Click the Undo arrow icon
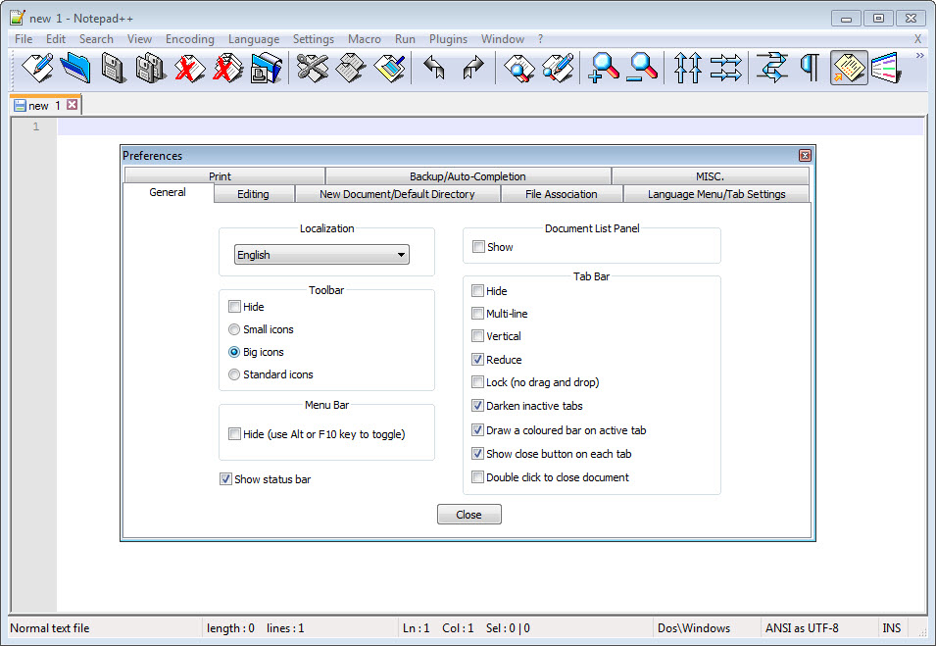The image size is (936, 646). [434, 68]
